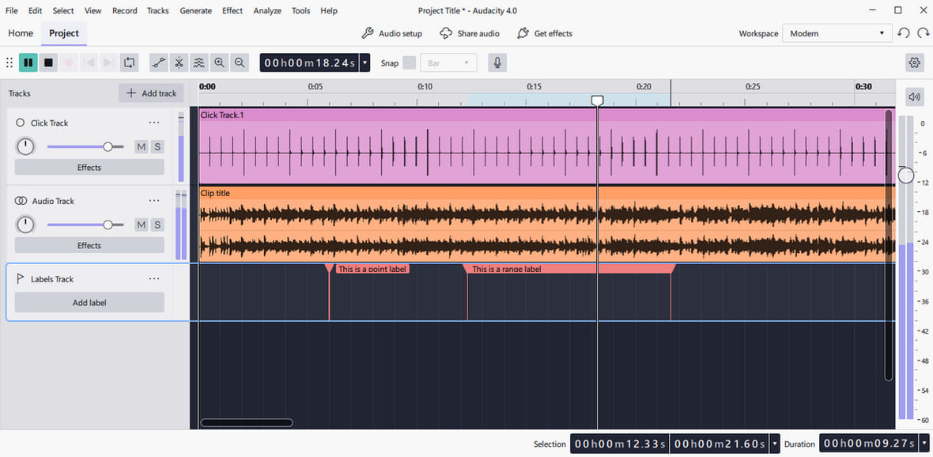933x457 pixels.
Task: Toggle loop playback icon
Action: pos(129,62)
